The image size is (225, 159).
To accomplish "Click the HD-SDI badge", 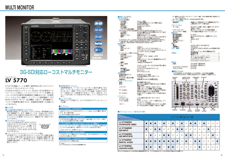I will [x=98, y=30].
